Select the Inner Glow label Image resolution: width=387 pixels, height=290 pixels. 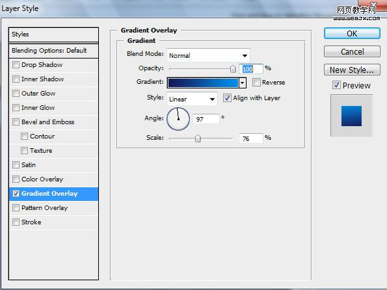38,108
